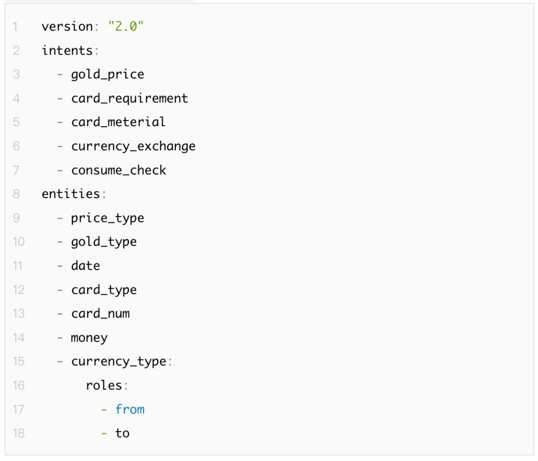538x461 pixels.
Task: Click the gold_type entity
Action: pyautogui.click(x=104, y=242)
